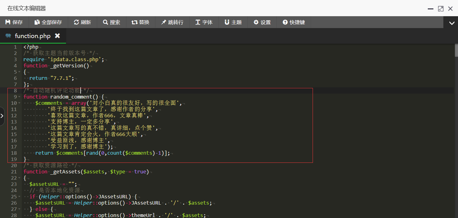Screen dimensions: 458x218
Task: Click the PHP elephant icon on the tab
Action: [x=8, y=36]
